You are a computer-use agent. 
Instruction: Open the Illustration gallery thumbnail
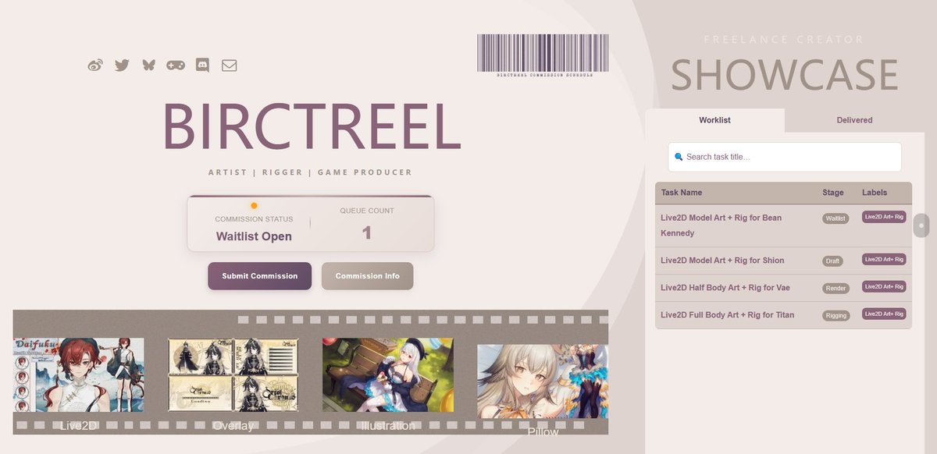[x=387, y=375]
